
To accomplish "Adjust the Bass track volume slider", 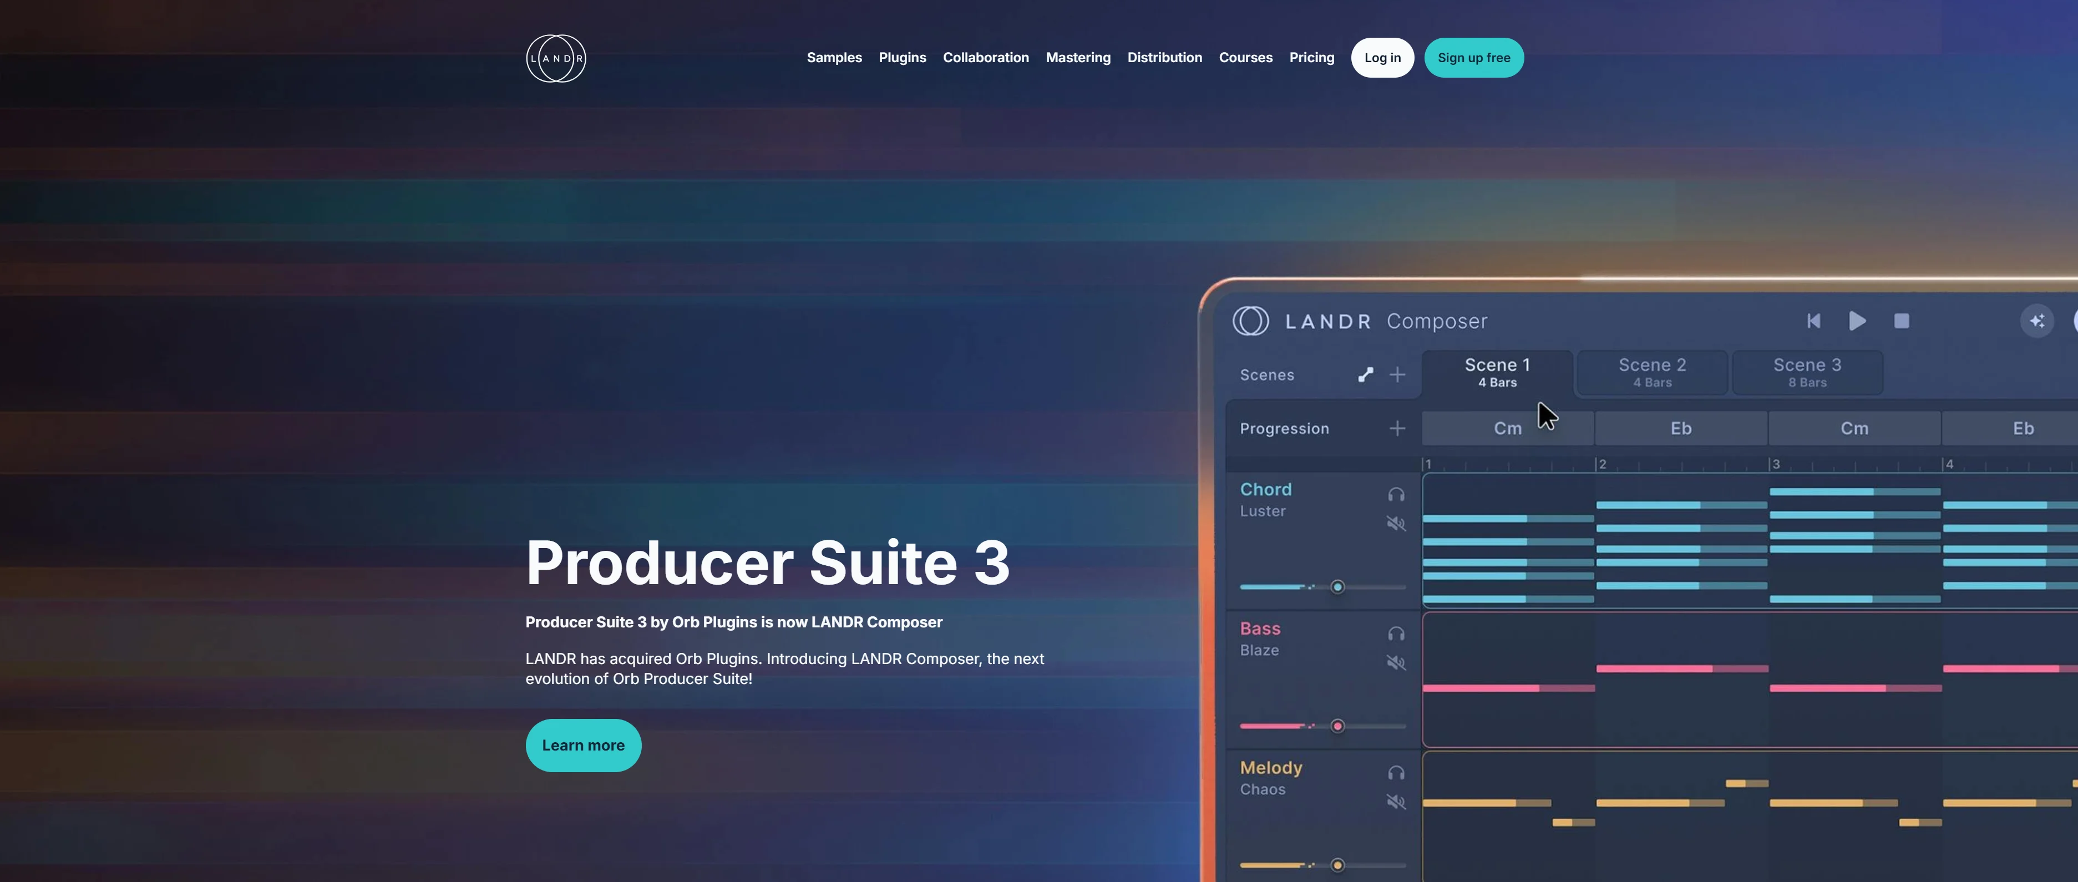I will click(1322, 726).
